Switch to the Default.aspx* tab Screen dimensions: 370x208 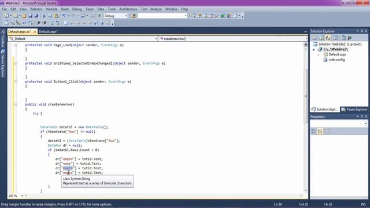tap(49, 31)
